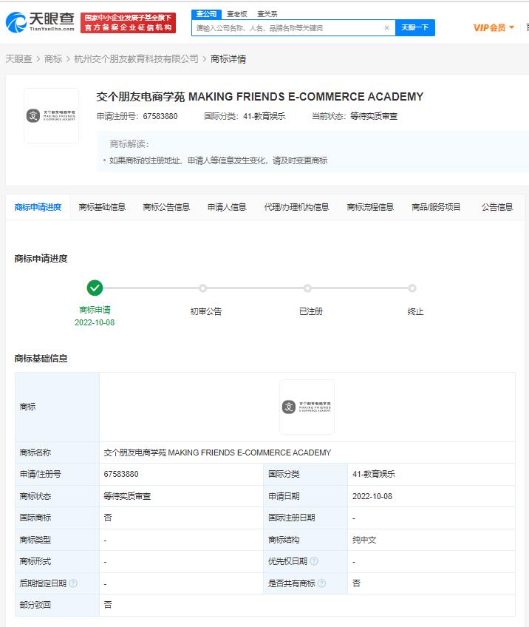Switch to the 公告信息 tab
This screenshot has height=627, width=529.
point(497,207)
